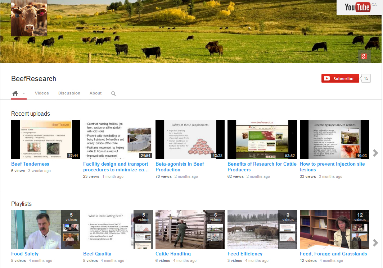
Task: Subscribe to the BeefResearch channel
Action: 340,78
